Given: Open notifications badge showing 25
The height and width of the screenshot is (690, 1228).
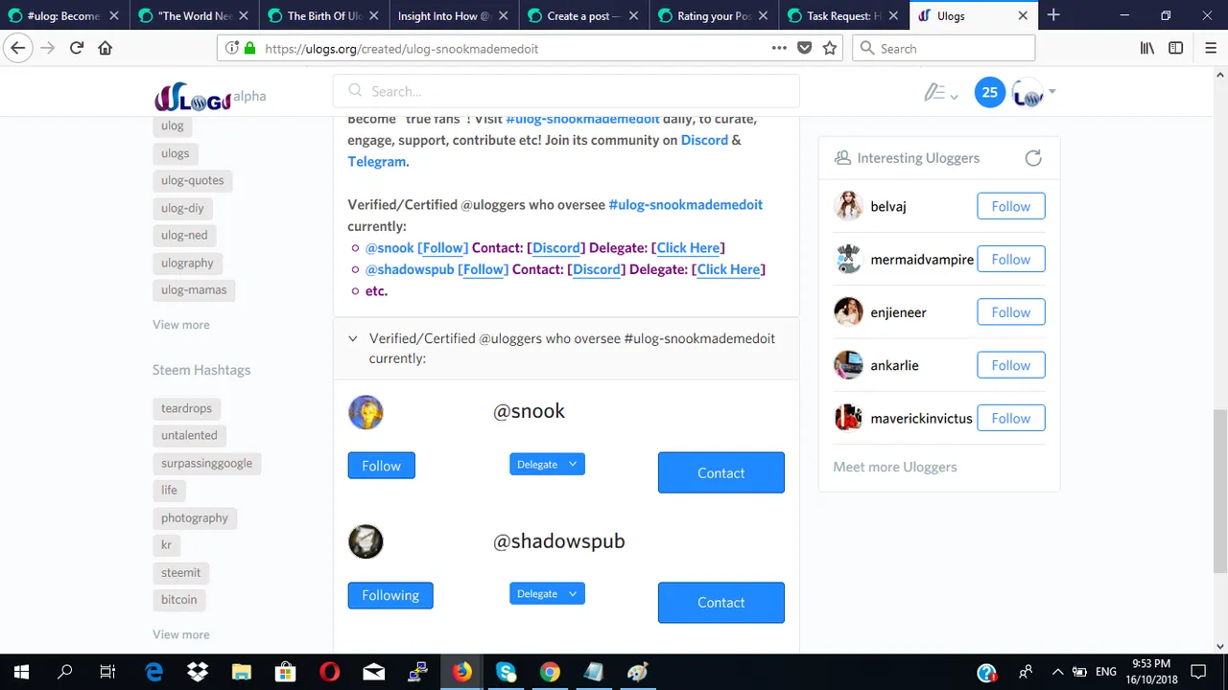Looking at the screenshot, I should click(x=990, y=92).
